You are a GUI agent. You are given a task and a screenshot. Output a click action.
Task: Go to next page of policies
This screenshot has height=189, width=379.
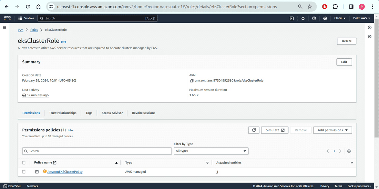click(x=340, y=151)
